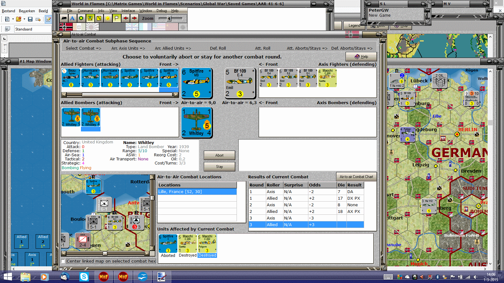The width and height of the screenshot is (504, 283).
Task: Click the on-screen keyboard tray icon
Action: tap(388, 277)
